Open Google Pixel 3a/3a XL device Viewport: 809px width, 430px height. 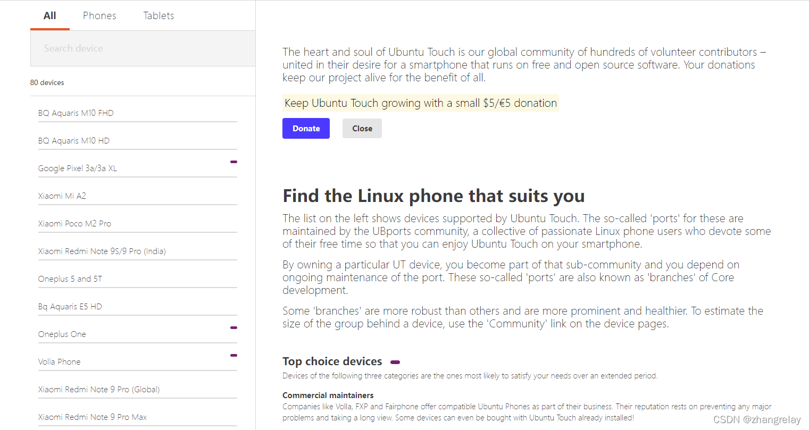(138, 168)
